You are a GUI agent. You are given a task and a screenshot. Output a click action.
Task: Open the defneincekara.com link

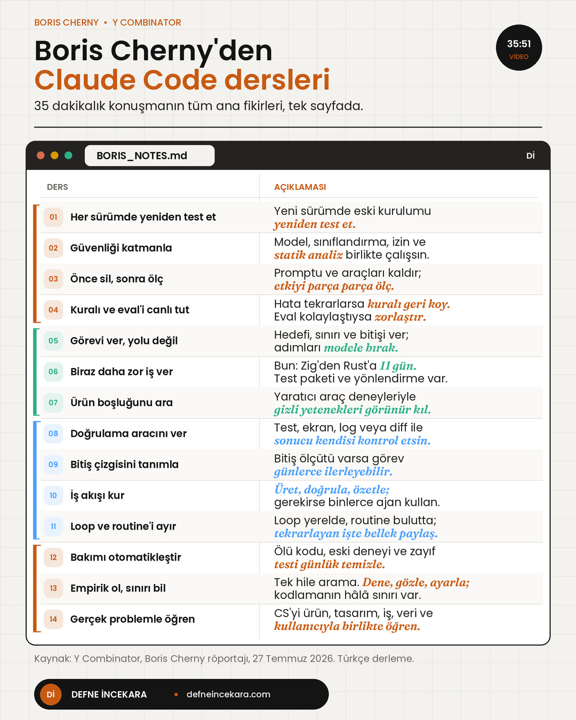(x=228, y=694)
